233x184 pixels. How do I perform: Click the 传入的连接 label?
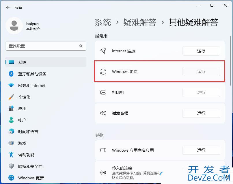coord(122,168)
